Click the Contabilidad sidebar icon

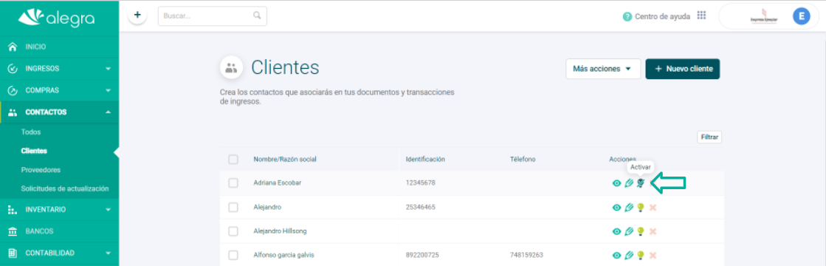tap(13, 253)
